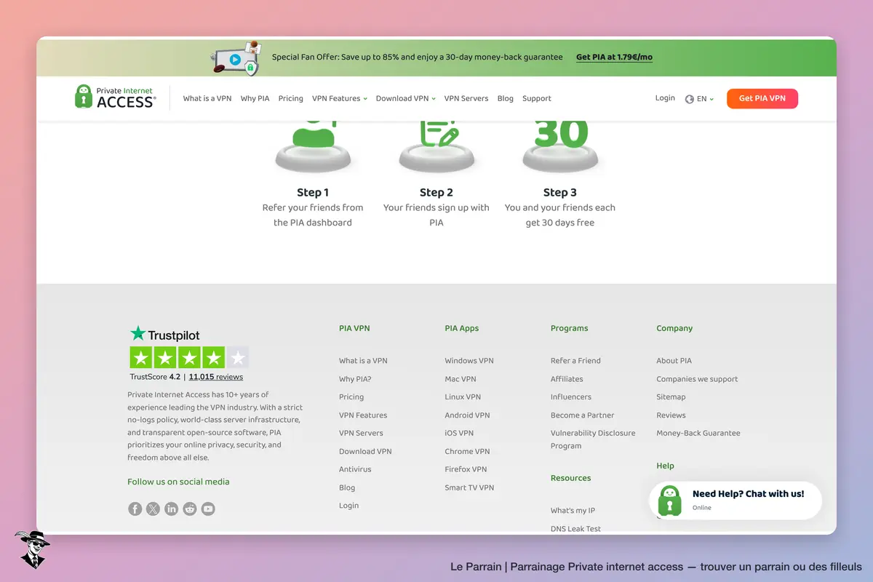Open 'Android VPN' app link
873x582 pixels.
click(x=468, y=415)
